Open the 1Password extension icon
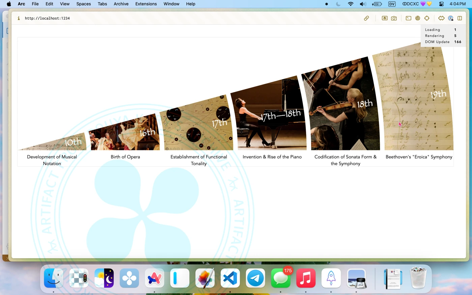The image size is (472, 295). tap(451, 18)
